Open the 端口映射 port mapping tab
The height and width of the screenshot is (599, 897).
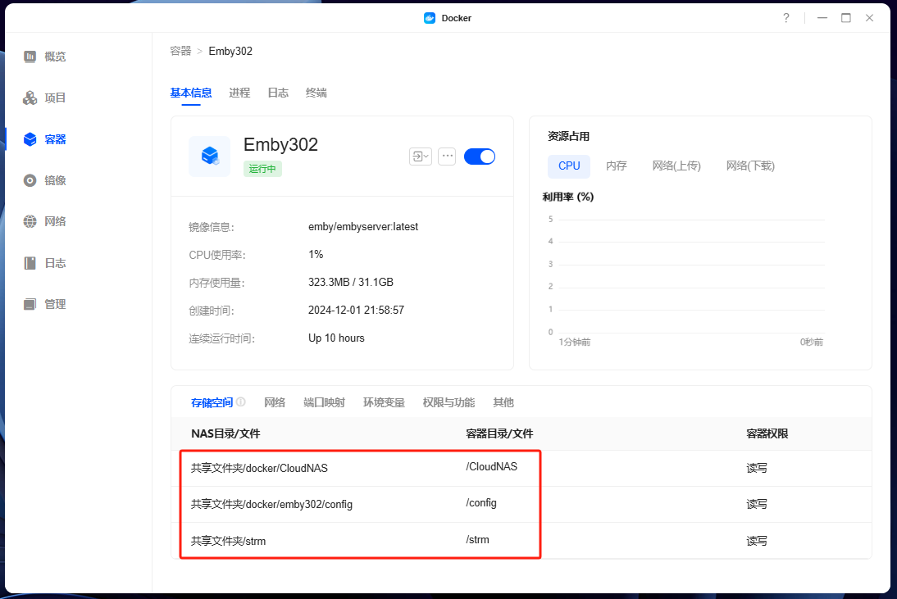pos(324,402)
